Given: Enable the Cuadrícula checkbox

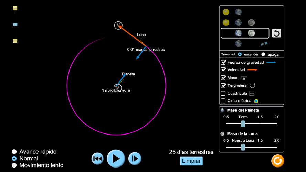Looking at the screenshot, I should 223,93.
